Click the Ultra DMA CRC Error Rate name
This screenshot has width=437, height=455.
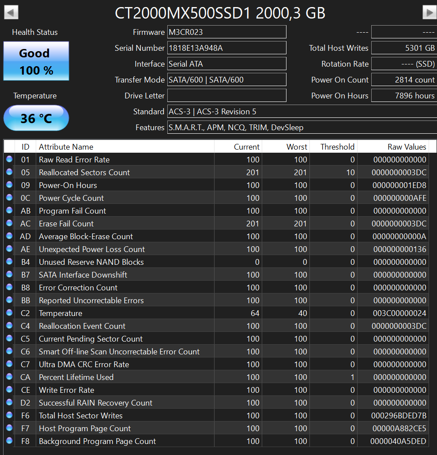[84, 365]
